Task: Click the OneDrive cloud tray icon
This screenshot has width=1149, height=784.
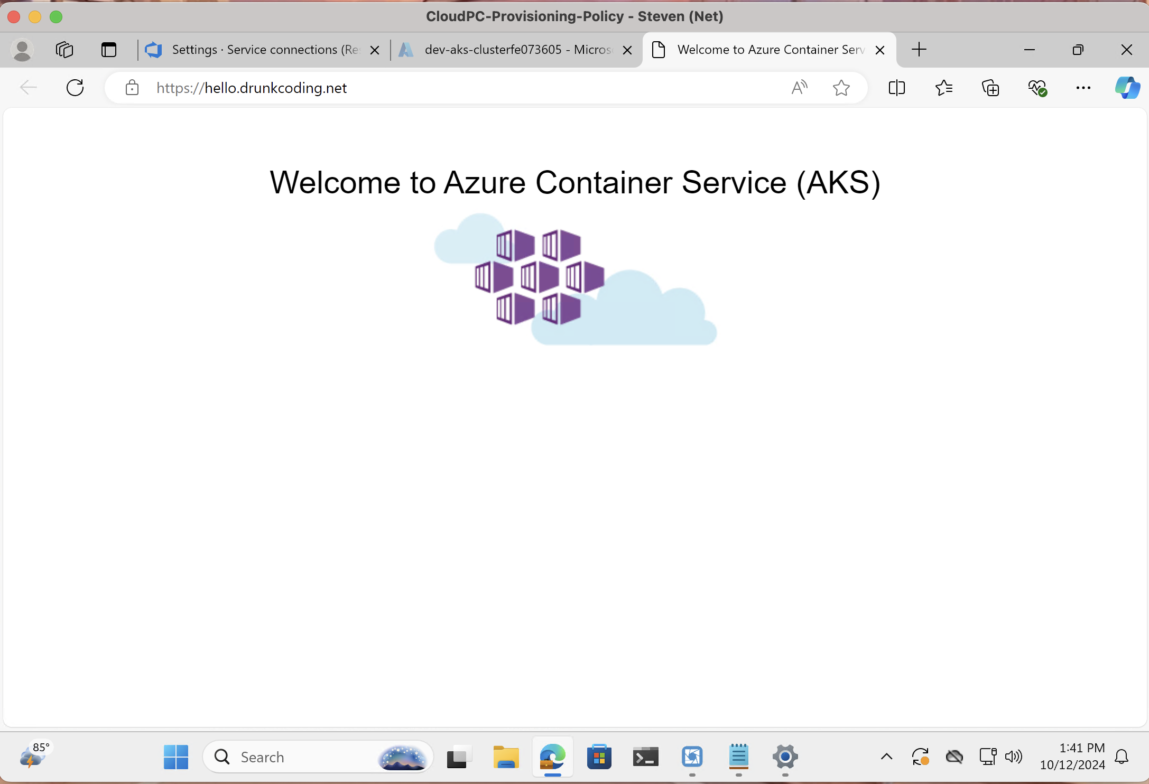Action: [x=954, y=757]
